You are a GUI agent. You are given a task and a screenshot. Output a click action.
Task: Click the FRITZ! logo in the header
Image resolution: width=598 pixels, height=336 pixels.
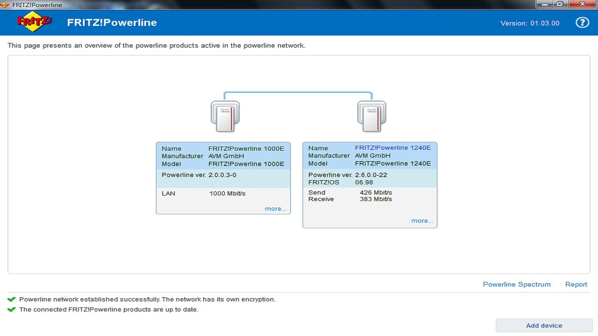(35, 21)
